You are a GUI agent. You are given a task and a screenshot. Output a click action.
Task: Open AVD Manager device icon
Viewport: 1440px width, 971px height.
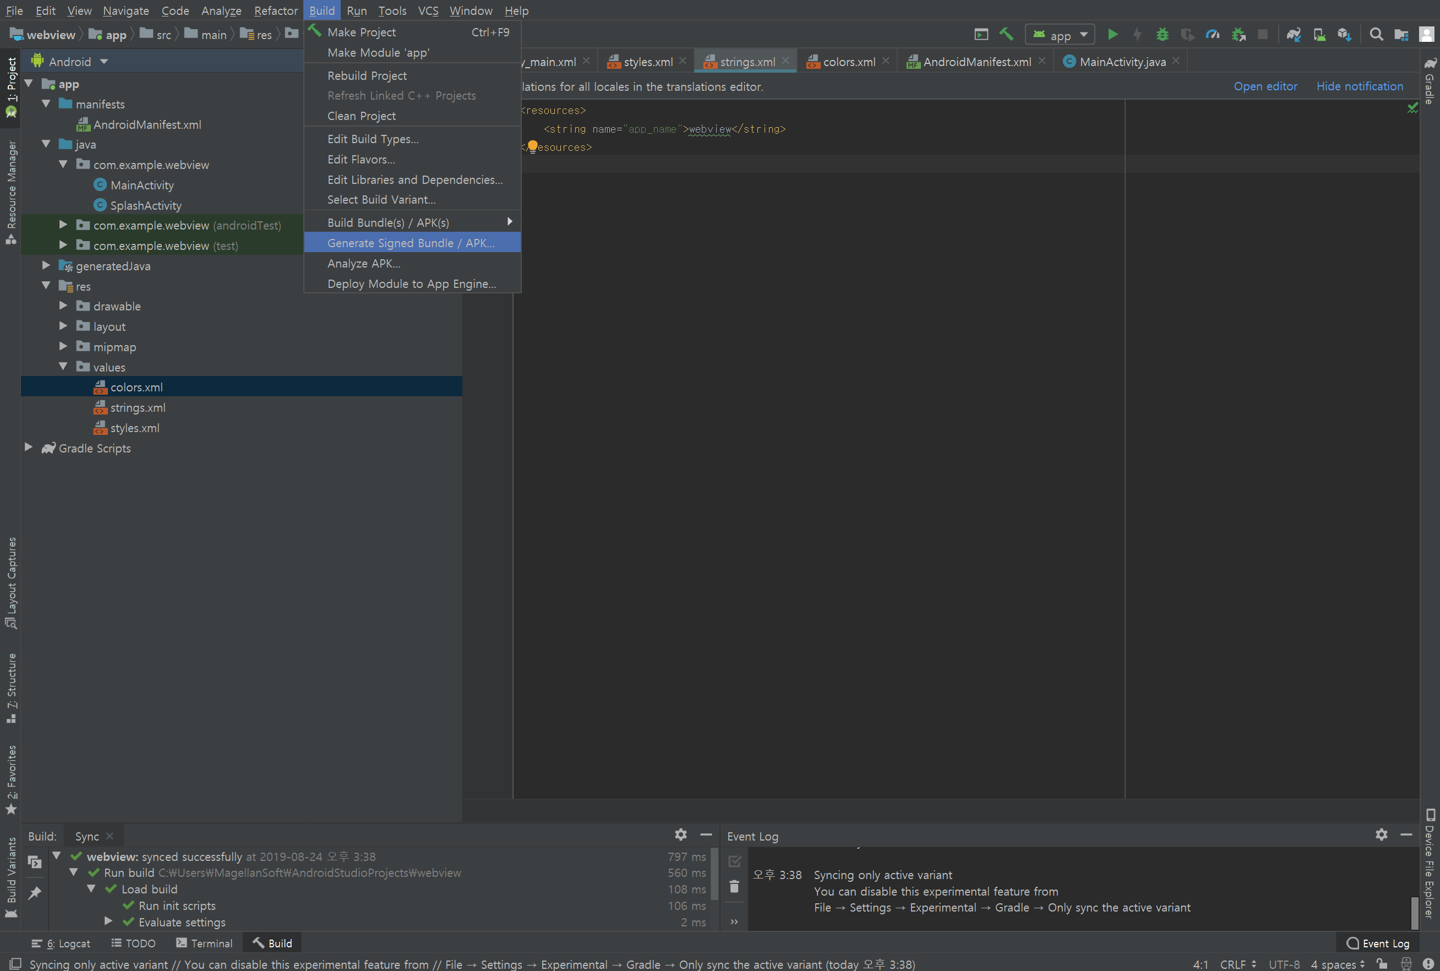(1319, 35)
